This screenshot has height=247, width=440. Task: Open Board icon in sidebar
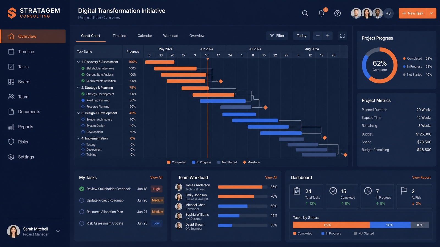pos(11,82)
